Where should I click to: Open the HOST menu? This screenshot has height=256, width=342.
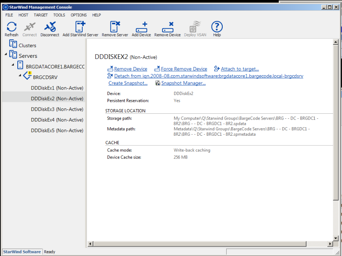(x=23, y=15)
